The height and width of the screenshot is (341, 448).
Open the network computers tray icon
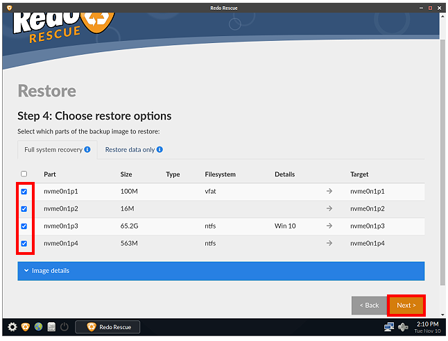click(x=389, y=326)
